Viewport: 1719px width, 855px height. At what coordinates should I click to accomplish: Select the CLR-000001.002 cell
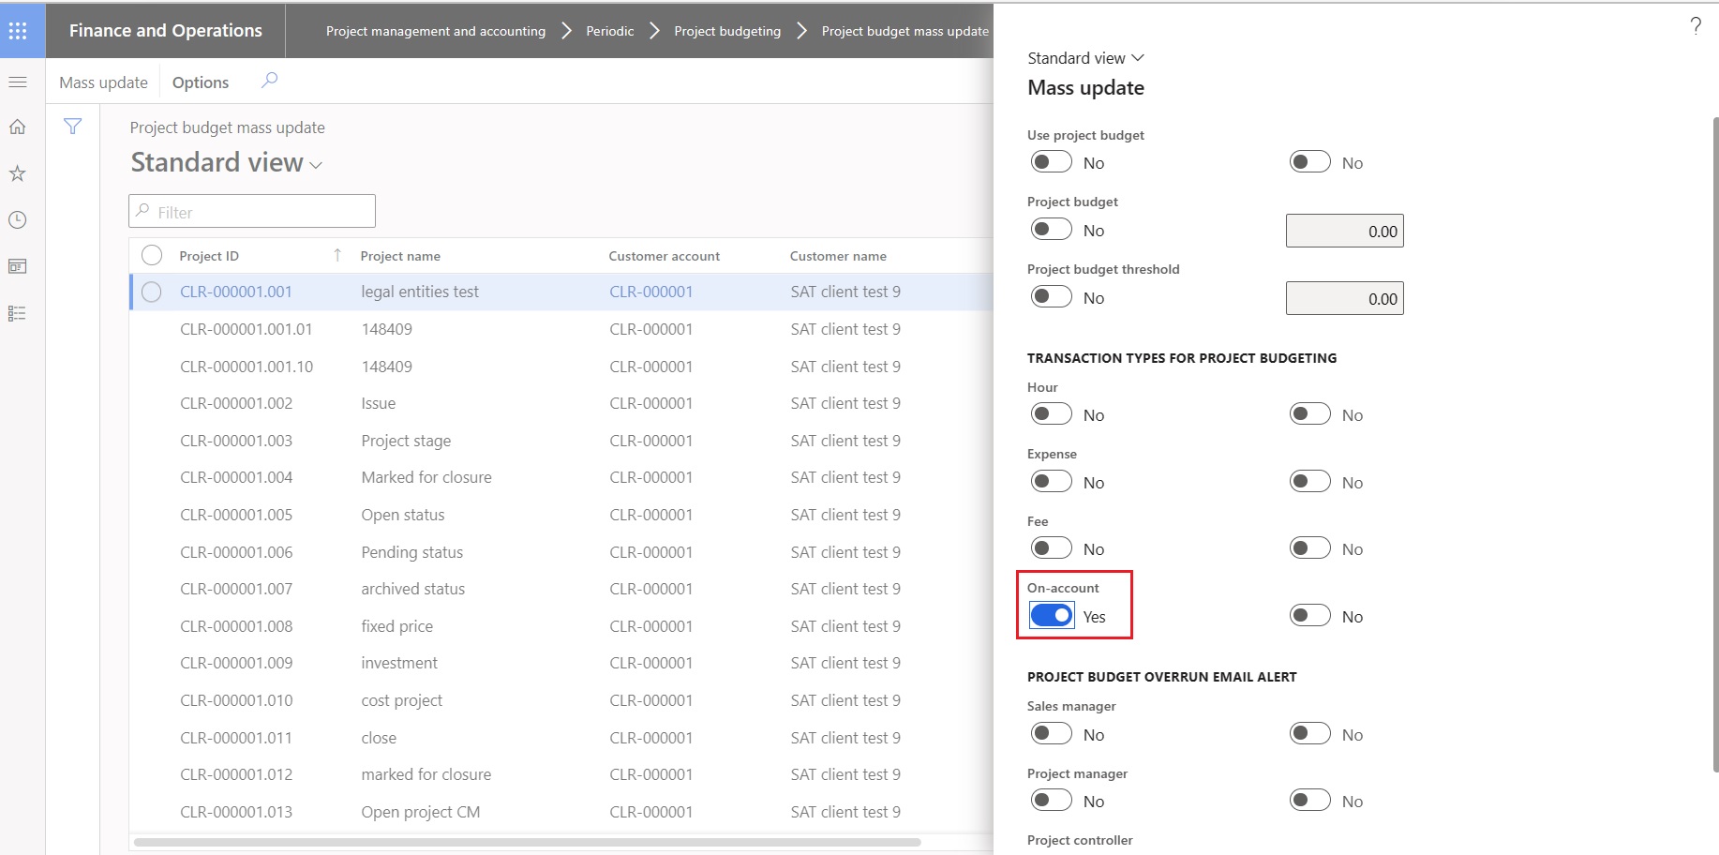[236, 403]
